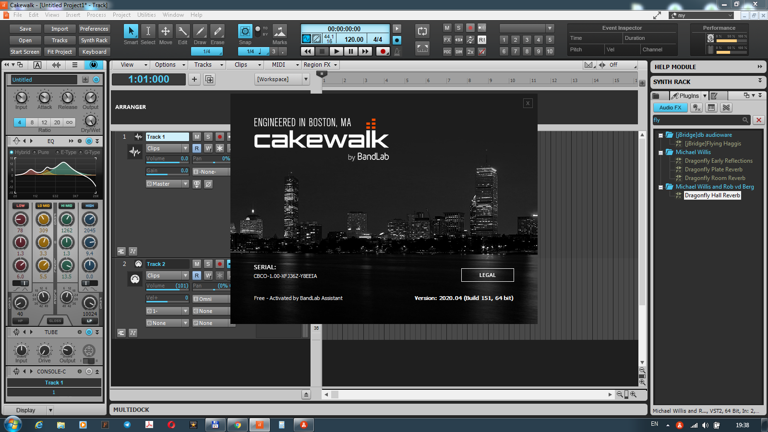
Task: Click the Pause transport button
Action: click(351, 51)
